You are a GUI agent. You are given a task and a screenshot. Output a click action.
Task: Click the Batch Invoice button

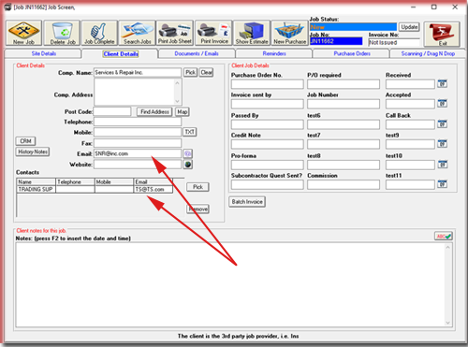(x=247, y=202)
